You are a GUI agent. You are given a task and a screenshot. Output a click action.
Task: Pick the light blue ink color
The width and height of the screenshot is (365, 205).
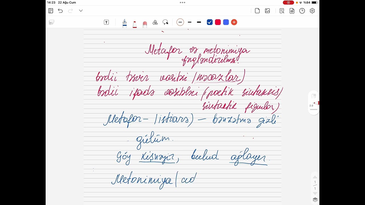point(226,22)
